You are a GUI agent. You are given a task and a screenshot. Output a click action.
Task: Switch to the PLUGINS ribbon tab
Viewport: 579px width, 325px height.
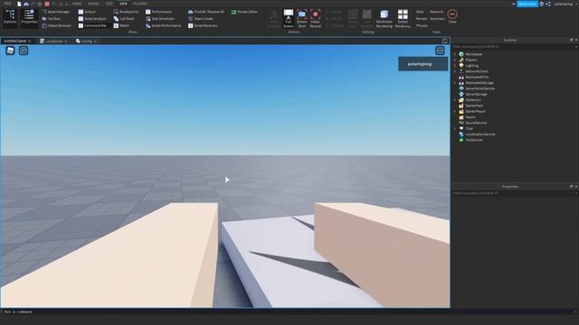140,4
